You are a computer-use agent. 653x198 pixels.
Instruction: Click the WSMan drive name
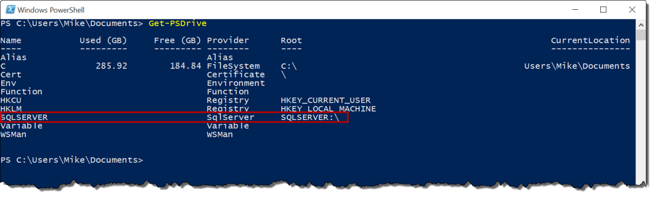[x=14, y=134]
